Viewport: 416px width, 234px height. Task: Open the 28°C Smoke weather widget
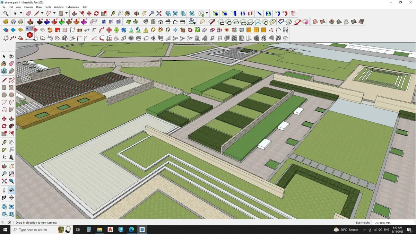[346, 229]
